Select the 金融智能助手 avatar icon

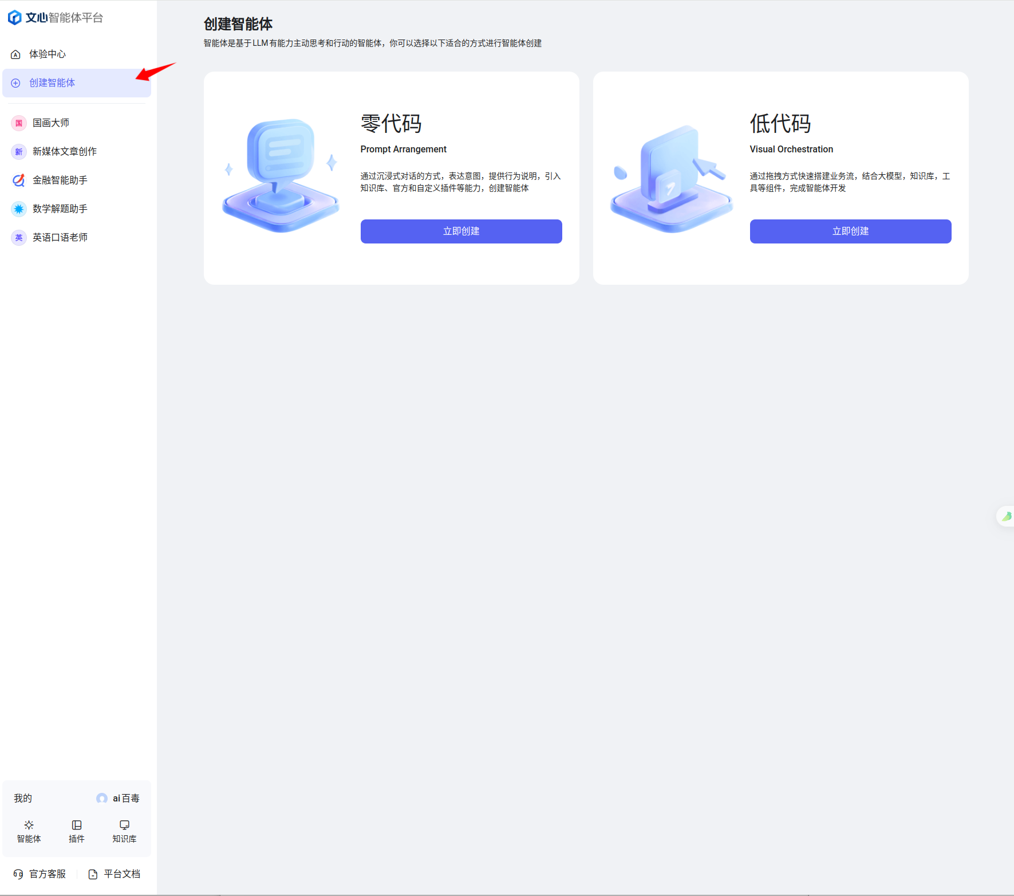[19, 180]
